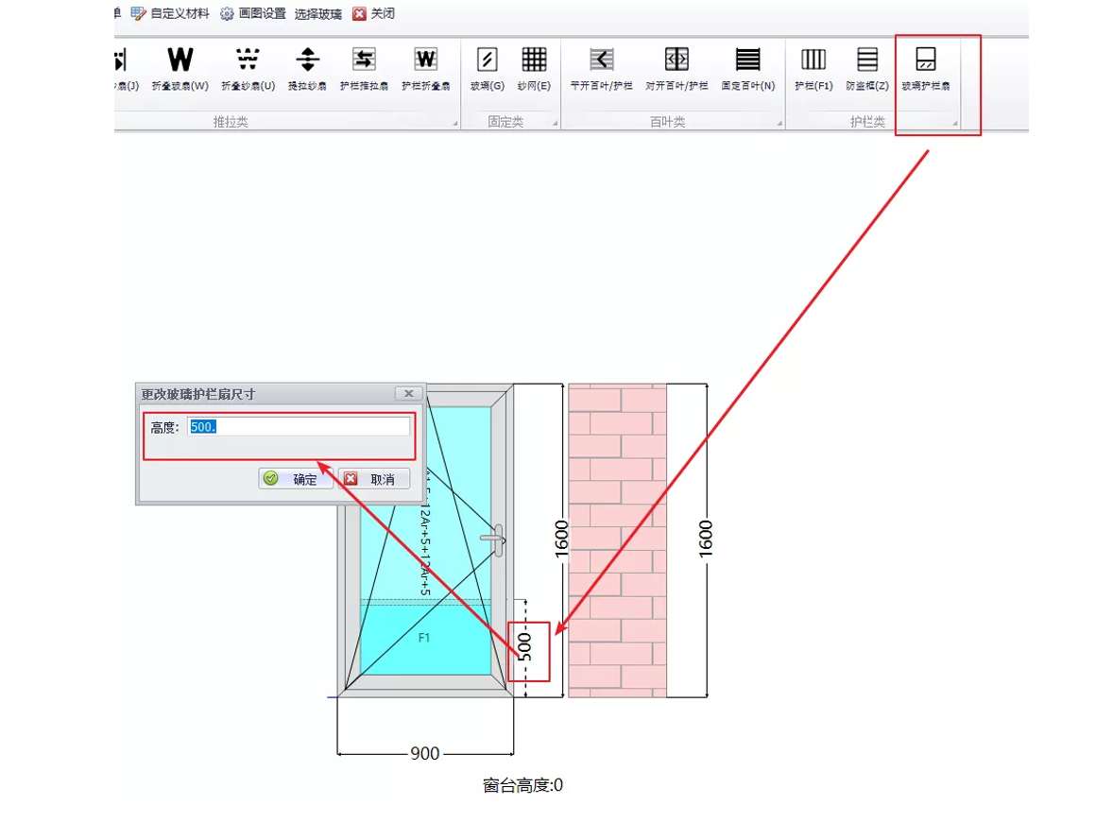Image resolution: width=1096 pixels, height=822 pixels.
Task: Select the 折叠玻扇(W) folding glass sash tool
Action: (180, 67)
